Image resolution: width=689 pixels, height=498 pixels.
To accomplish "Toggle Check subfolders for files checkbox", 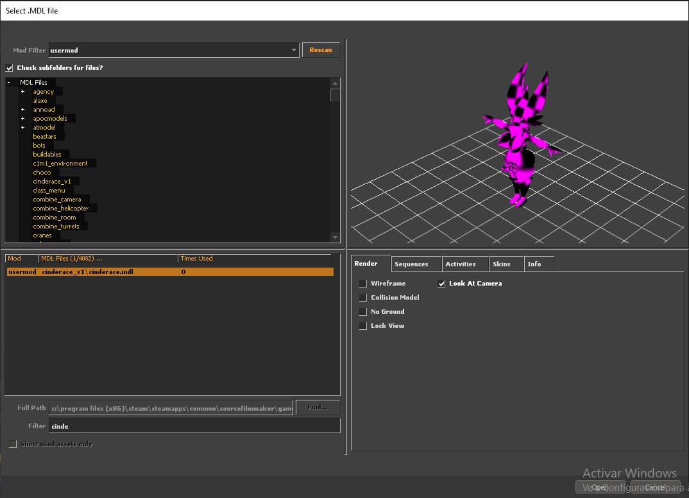I will tap(9, 67).
